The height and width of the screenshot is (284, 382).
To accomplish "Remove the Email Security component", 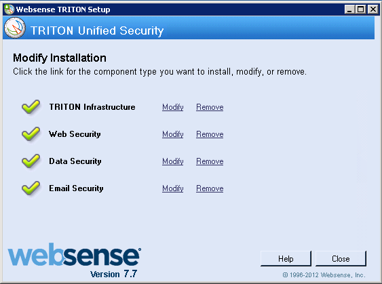I will coord(210,188).
